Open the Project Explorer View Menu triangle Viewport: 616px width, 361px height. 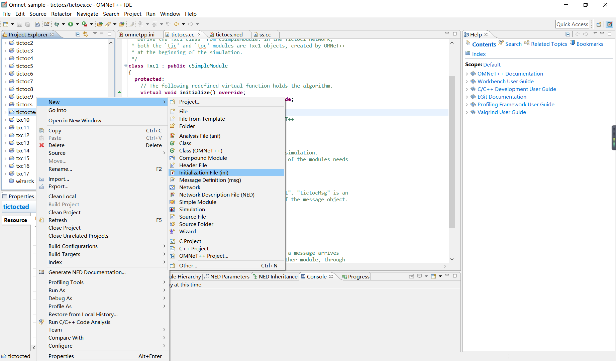pos(95,34)
